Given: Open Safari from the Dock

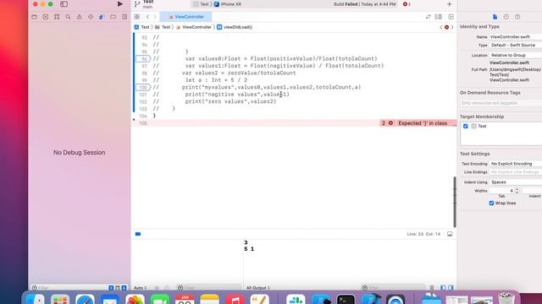Looking at the screenshot, I should point(85,299).
